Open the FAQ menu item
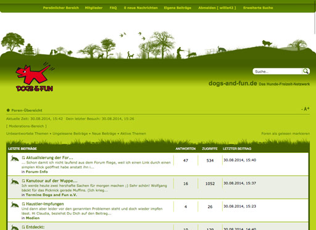This screenshot has width=316, height=230. coord(113,8)
